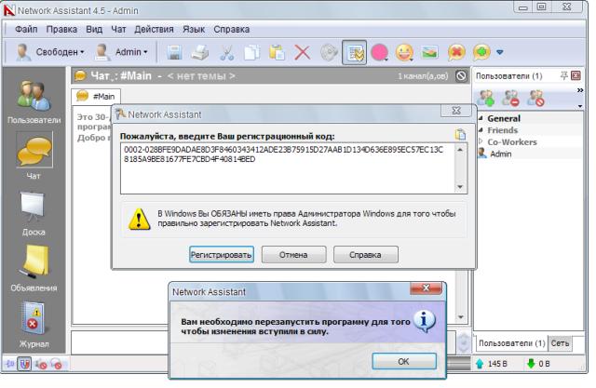Click the red X Delete toolbar icon
Screen dimensions: 596x388
point(303,52)
